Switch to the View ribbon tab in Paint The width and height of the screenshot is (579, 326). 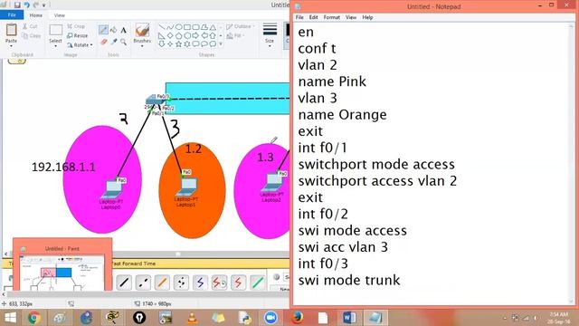click(60, 15)
